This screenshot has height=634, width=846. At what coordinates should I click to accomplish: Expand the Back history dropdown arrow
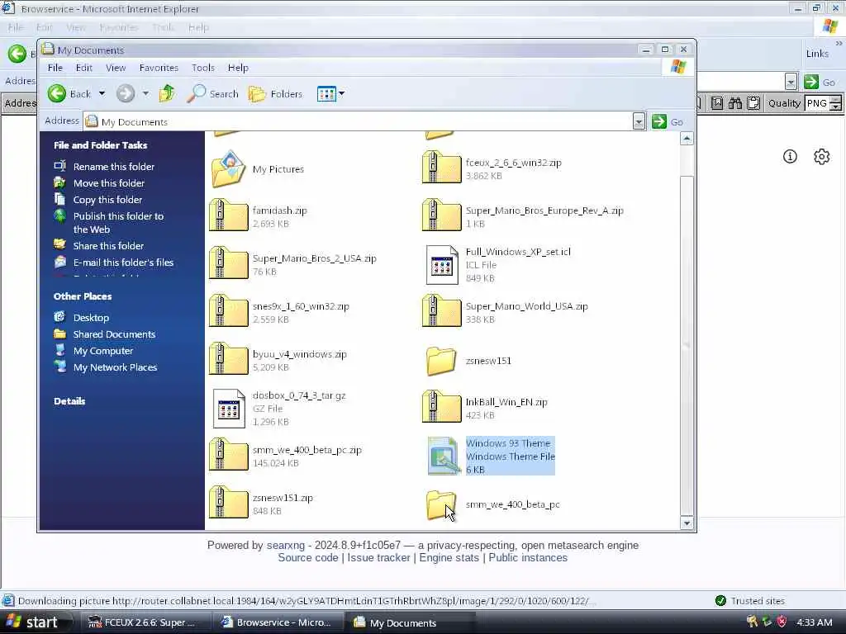tap(102, 94)
